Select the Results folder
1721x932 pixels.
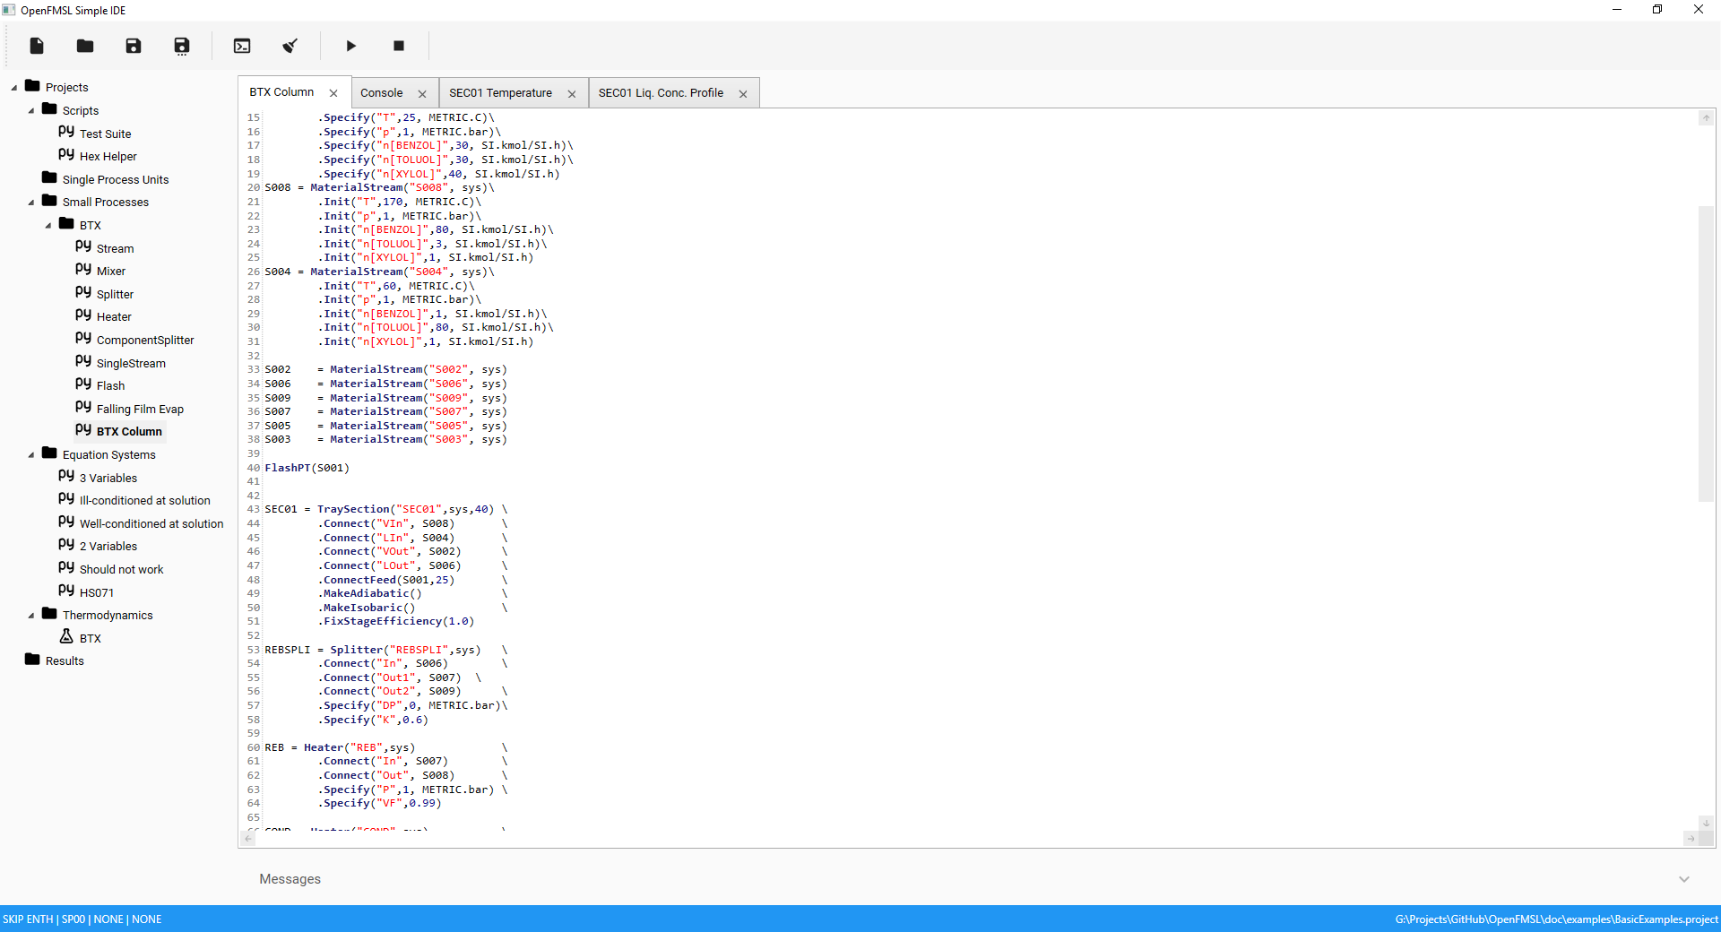tap(65, 661)
